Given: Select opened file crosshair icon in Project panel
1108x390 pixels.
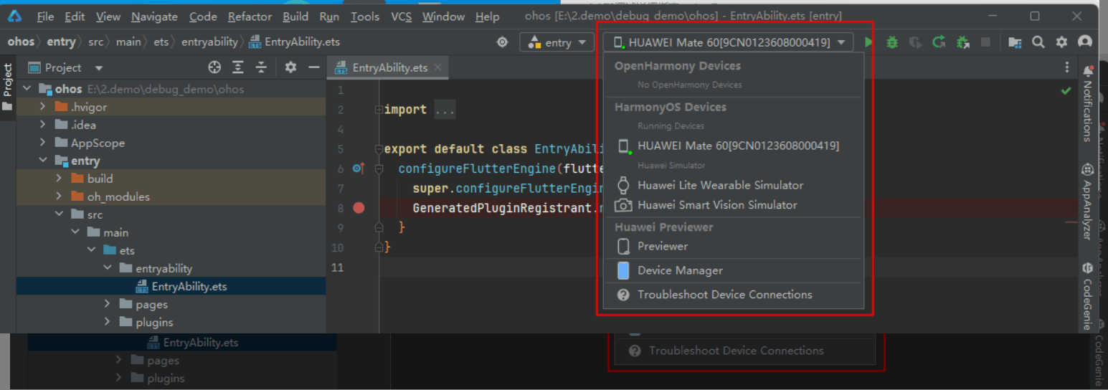Looking at the screenshot, I should tap(214, 67).
